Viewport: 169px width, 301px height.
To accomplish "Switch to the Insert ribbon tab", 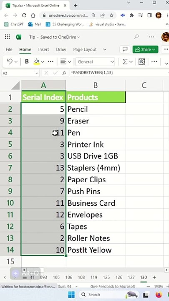I will coord(43,49).
